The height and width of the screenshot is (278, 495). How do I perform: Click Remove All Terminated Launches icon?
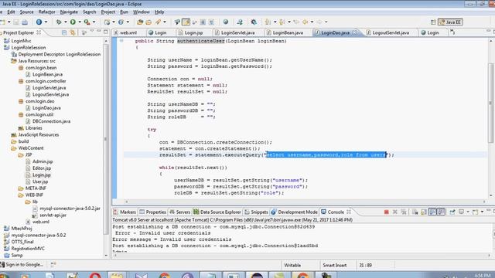[x=404, y=212]
